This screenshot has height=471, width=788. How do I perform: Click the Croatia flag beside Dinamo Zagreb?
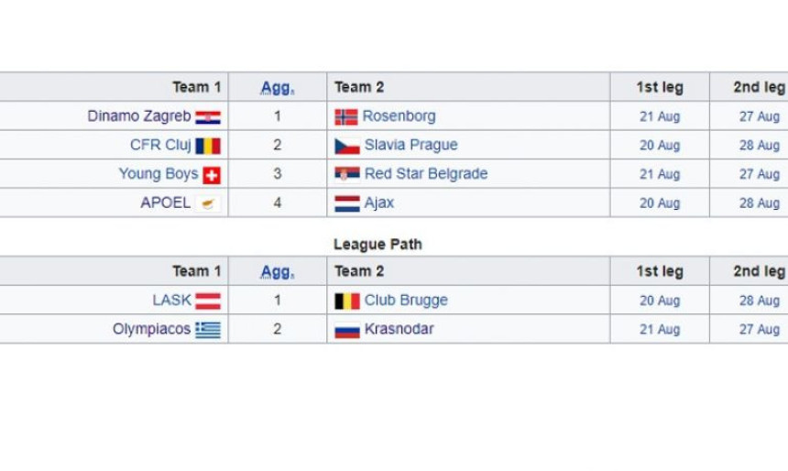[x=208, y=117]
